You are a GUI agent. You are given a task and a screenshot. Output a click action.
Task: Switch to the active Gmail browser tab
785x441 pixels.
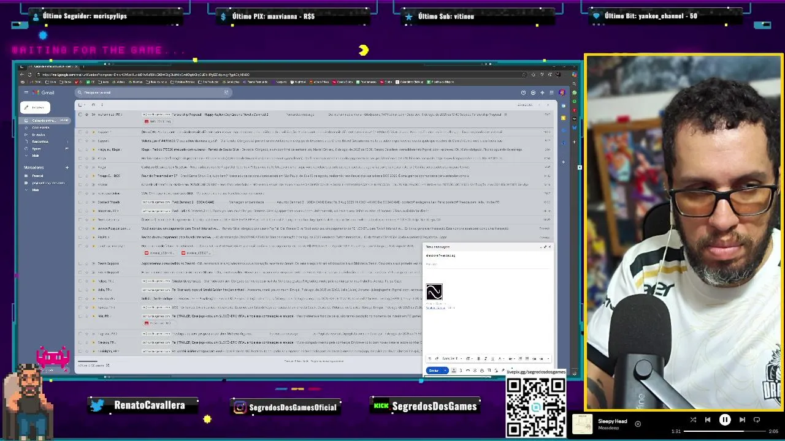[x=54, y=66]
